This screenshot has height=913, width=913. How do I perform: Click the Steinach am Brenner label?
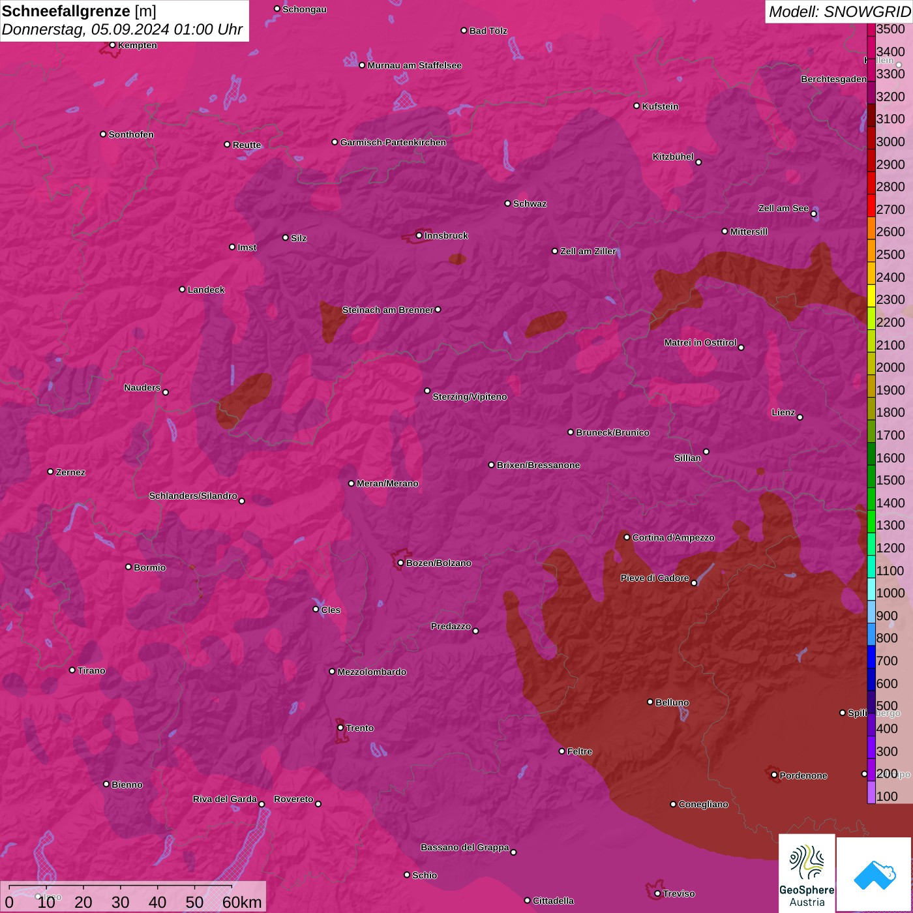coord(388,310)
